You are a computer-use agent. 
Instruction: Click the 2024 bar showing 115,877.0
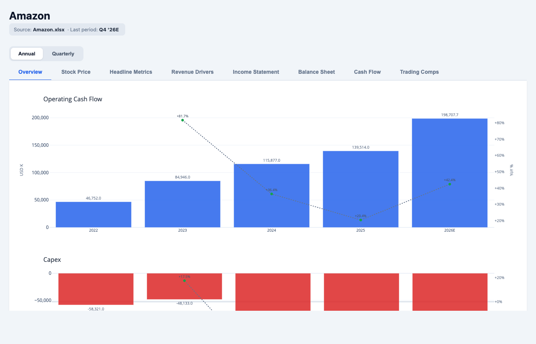[x=271, y=195]
